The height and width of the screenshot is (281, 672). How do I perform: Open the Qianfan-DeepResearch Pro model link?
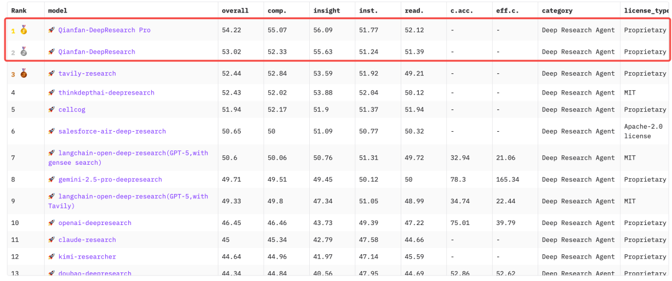(104, 30)
